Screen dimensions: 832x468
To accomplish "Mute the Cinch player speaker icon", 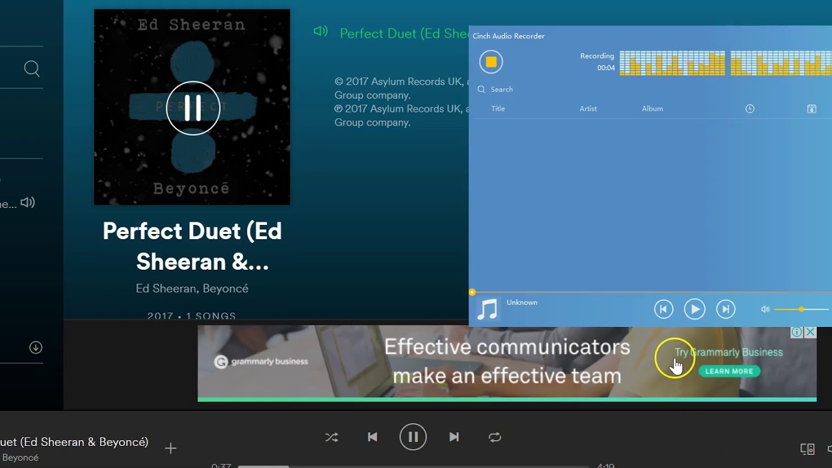I will point(766,309).
